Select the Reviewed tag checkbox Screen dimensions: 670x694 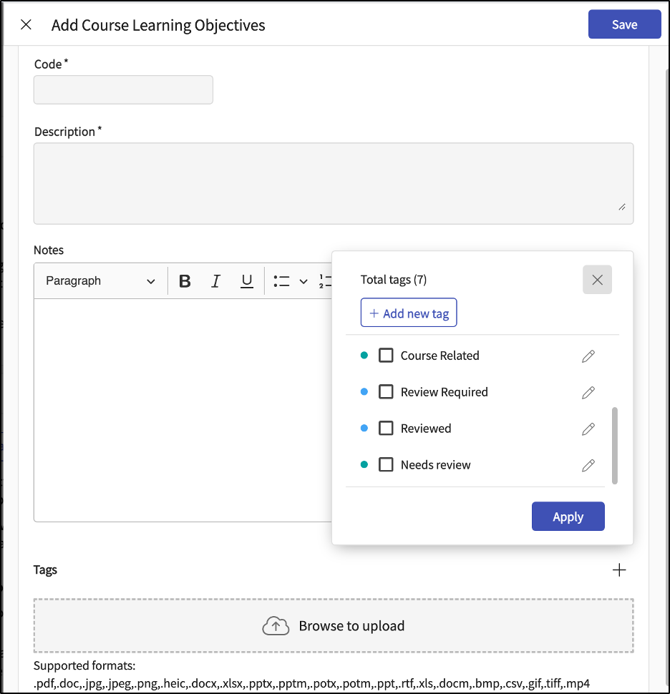pyautogui.click(x=386, y=429)
